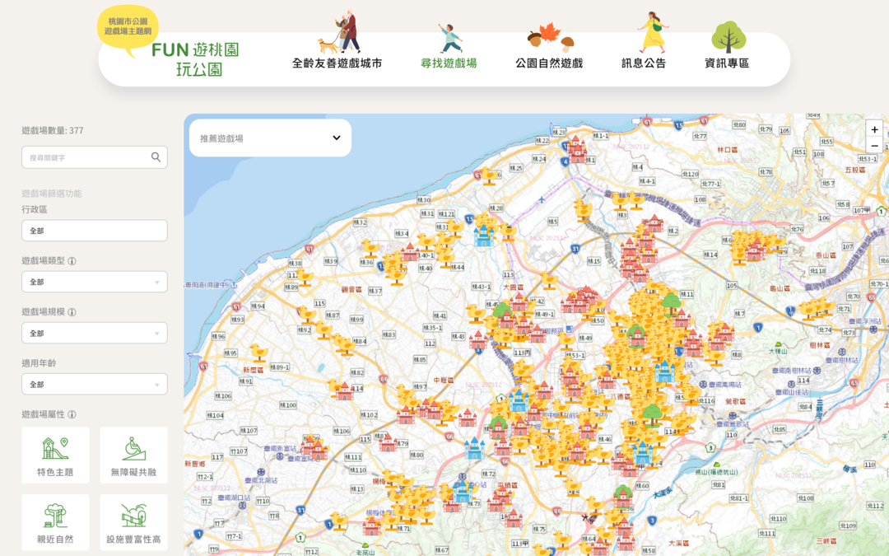
Task: Click the FUN 遊桃園 玩公園 logo link
Action: pos(196,59)
